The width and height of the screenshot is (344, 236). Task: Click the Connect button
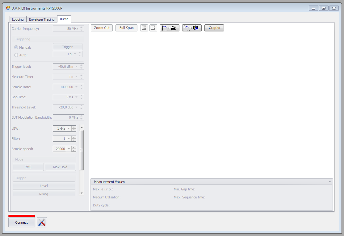[22, 222]
